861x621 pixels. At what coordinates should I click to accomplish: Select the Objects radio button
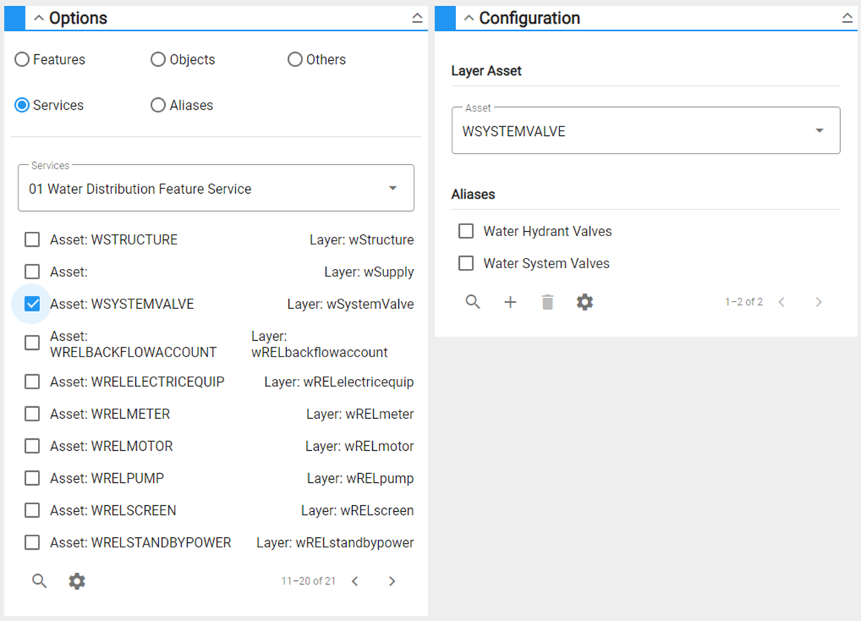point(157,59)
